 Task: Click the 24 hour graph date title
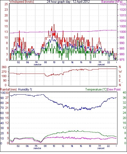[x=68, y=2]
